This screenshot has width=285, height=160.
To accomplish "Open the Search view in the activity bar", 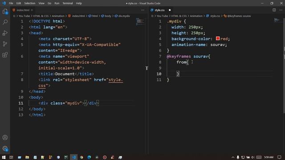I will click(x=5, y=22).
